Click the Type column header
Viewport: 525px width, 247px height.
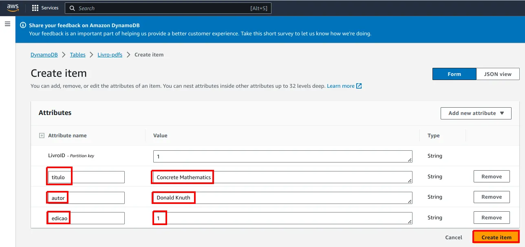(434, 136)
